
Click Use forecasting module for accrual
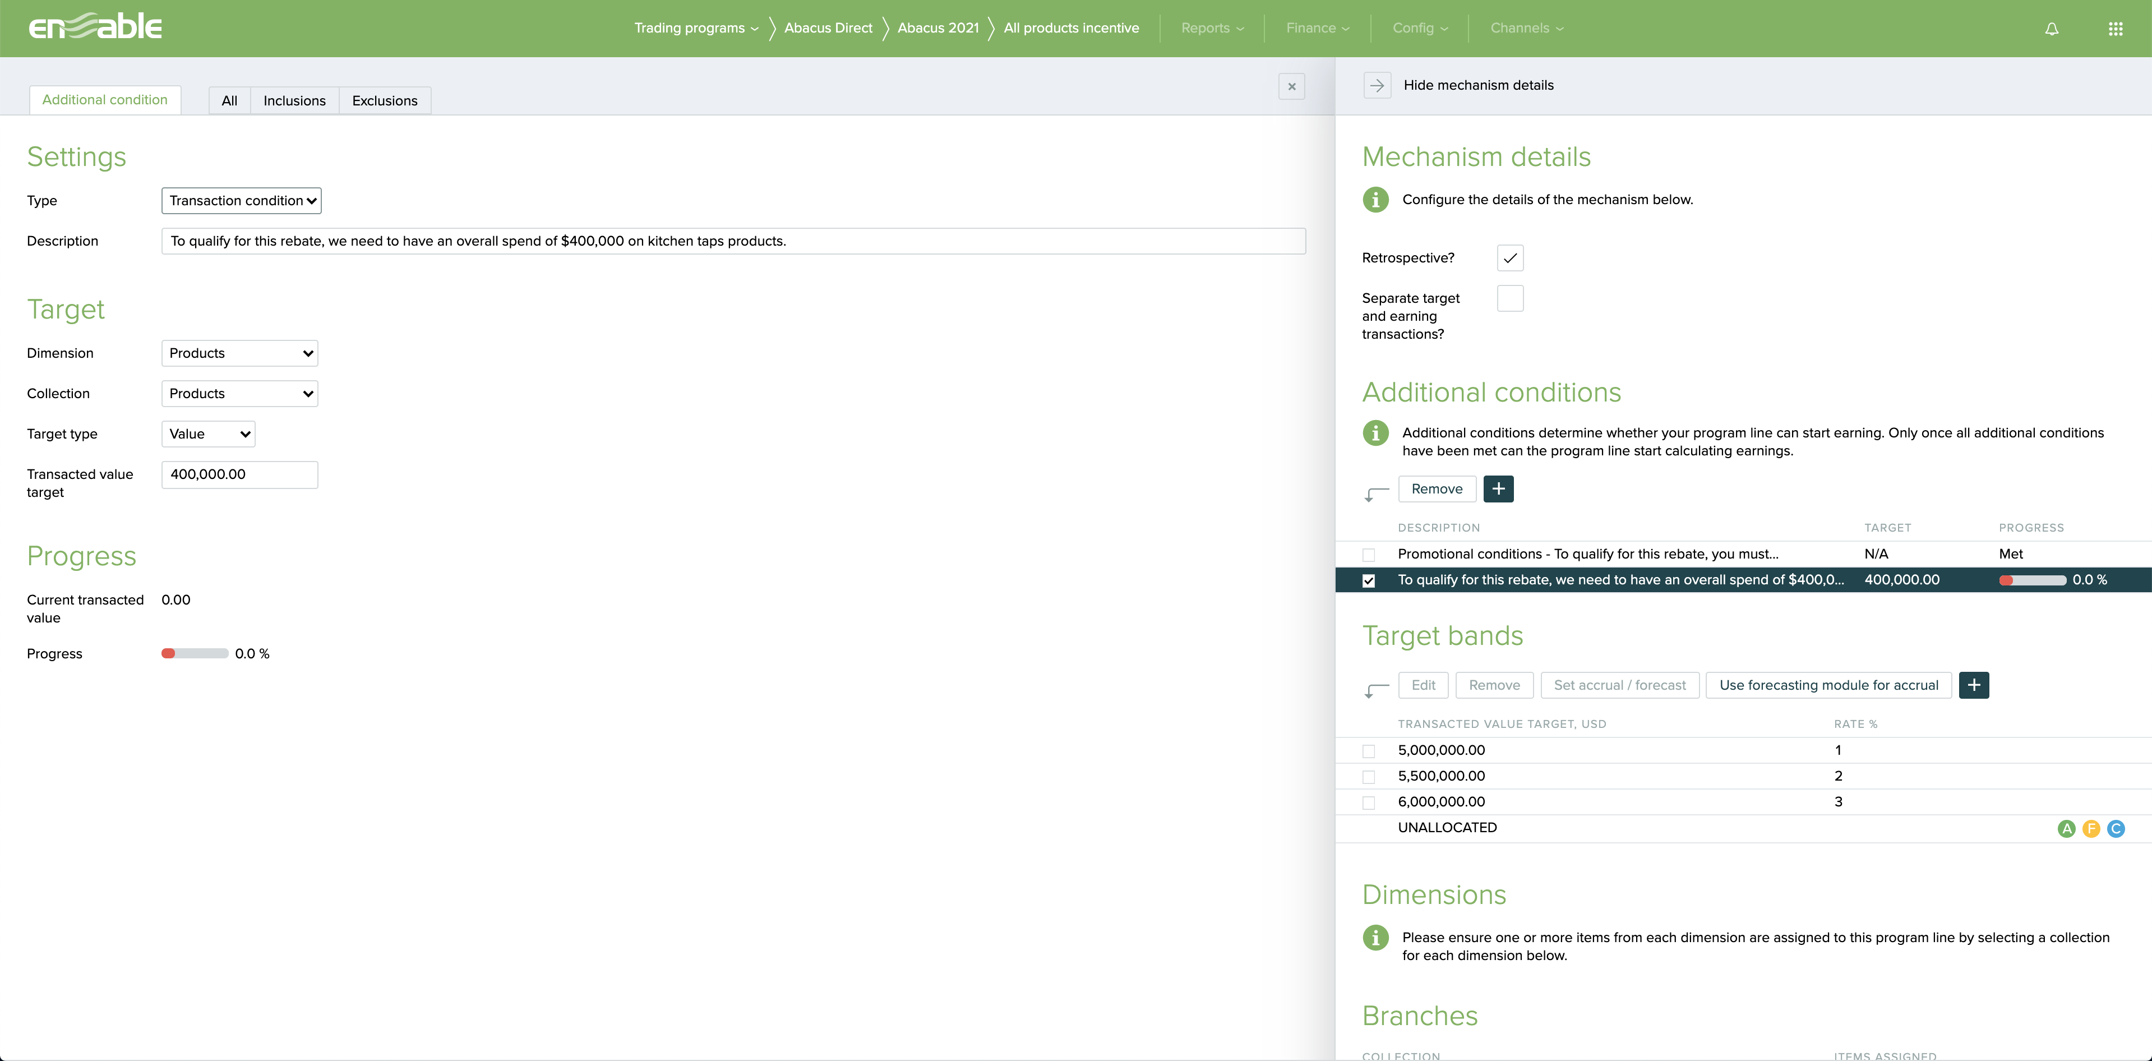click(1828, 685)
